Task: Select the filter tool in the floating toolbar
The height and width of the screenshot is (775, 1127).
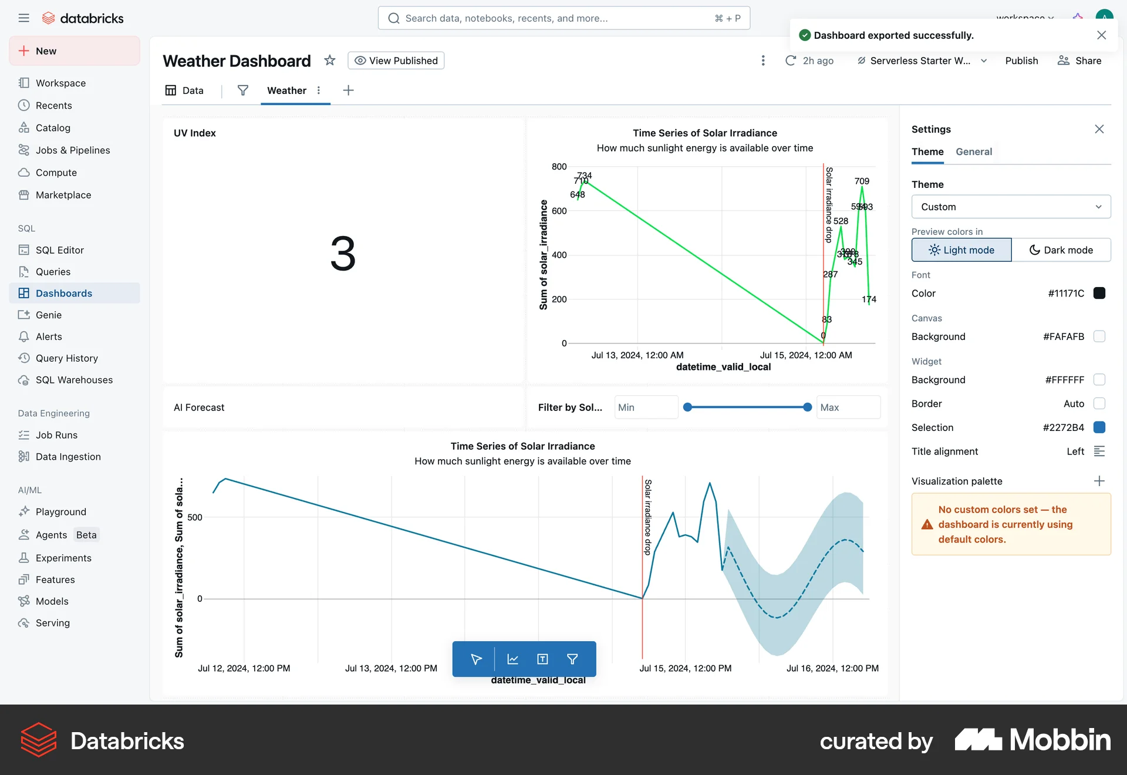Action: (572, 659)
